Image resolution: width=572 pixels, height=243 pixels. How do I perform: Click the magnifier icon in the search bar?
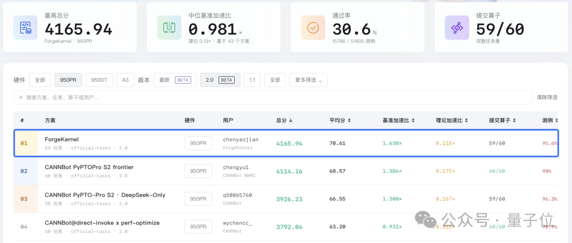tap(21, 98)
